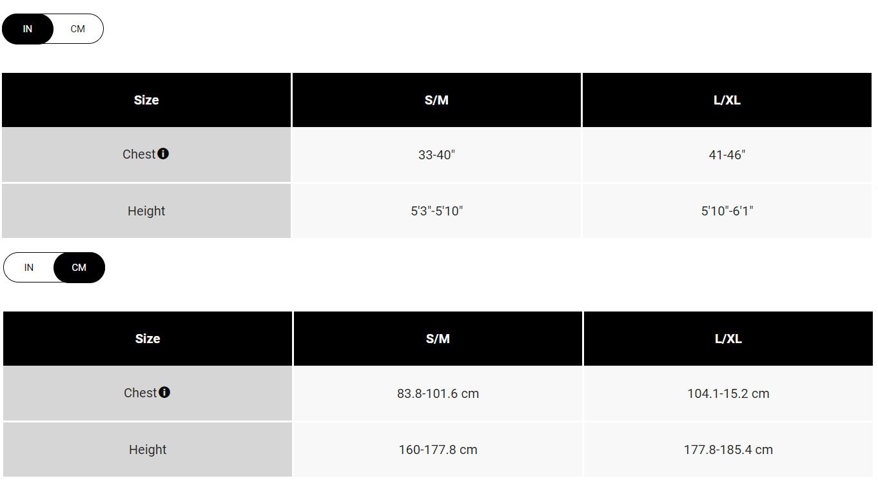
Task: Click the 5'10"-6'1" height cell
Action: pos(727,211)
